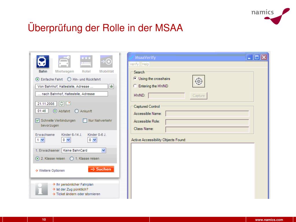Open the Verify menu in MsaaVerify

tap(134, 64)
